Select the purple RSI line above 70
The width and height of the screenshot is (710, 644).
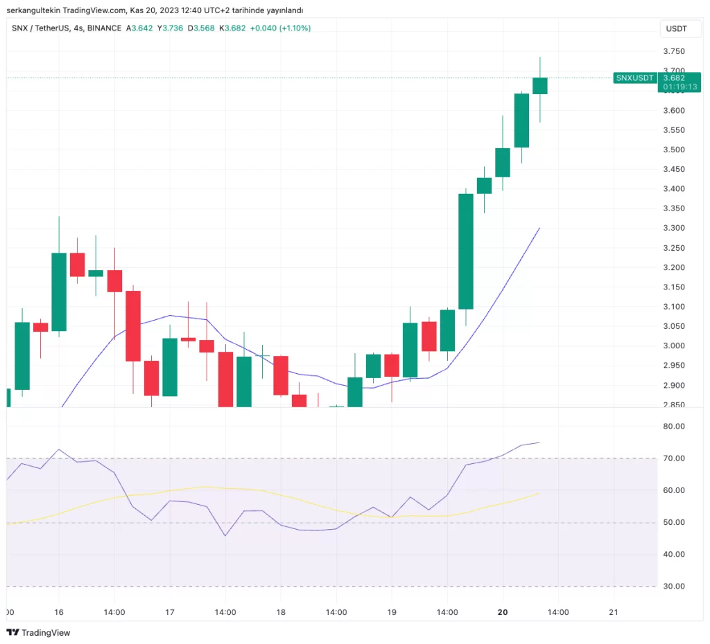[x=521, y=445]
